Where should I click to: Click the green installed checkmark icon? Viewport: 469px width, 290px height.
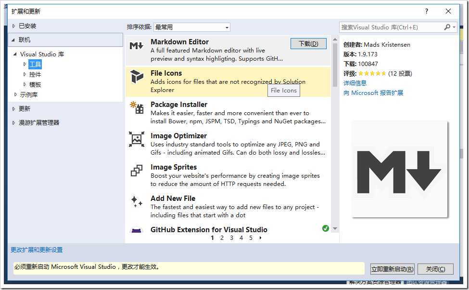[x=326, y=229]
